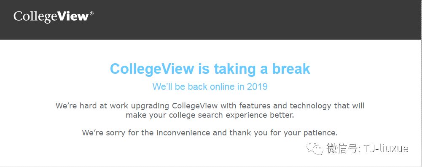Screen dimensions: 422x167
Task: Click the 'CollegeView is taking a break' heading
Action: pyautogui.click(x=210, y=69)
